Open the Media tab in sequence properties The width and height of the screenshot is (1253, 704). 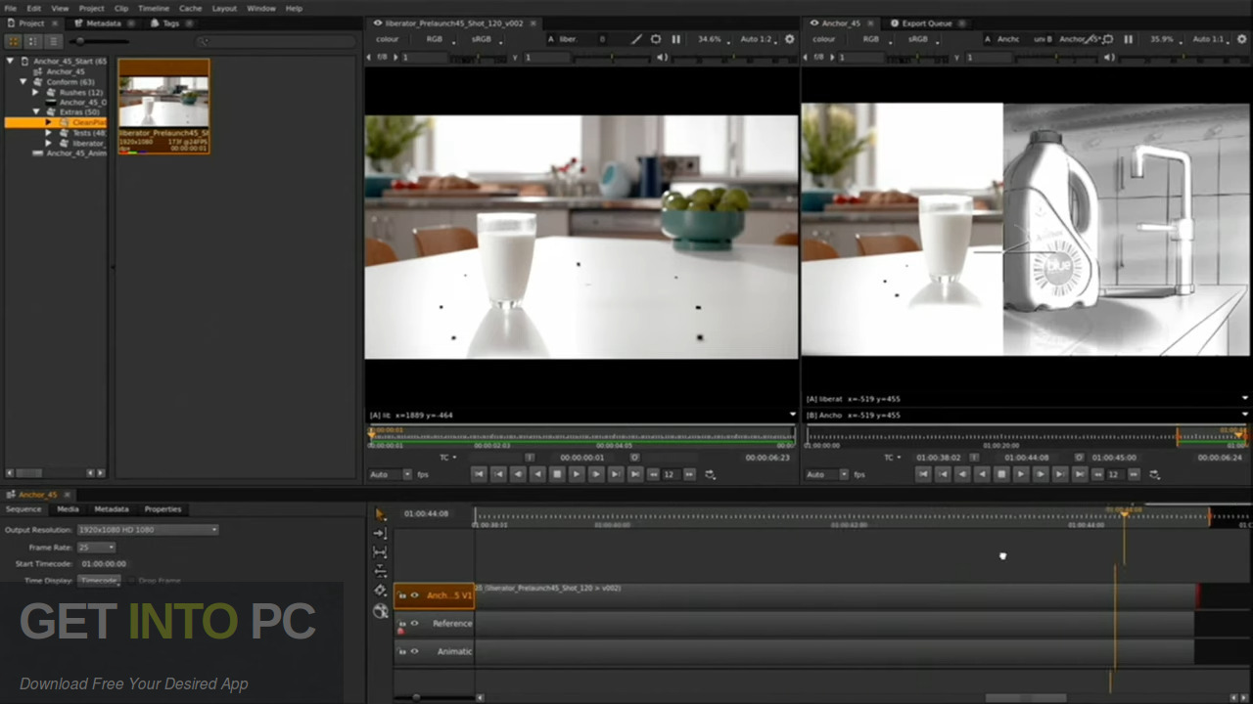click(x=68, y=509)
